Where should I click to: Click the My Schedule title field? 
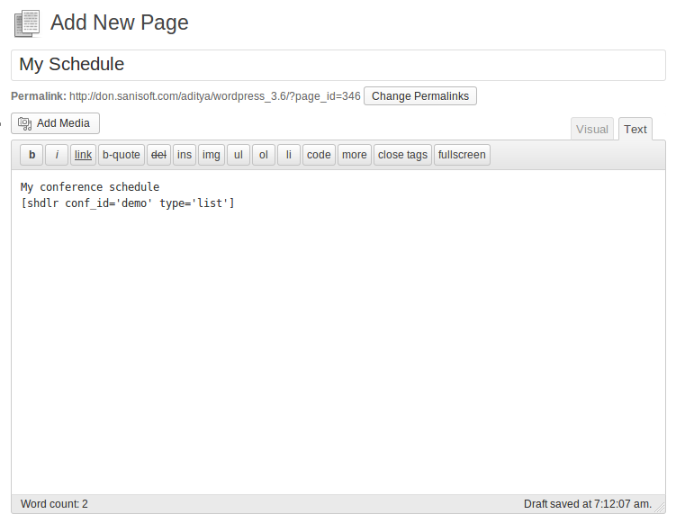tap(338, 65)
